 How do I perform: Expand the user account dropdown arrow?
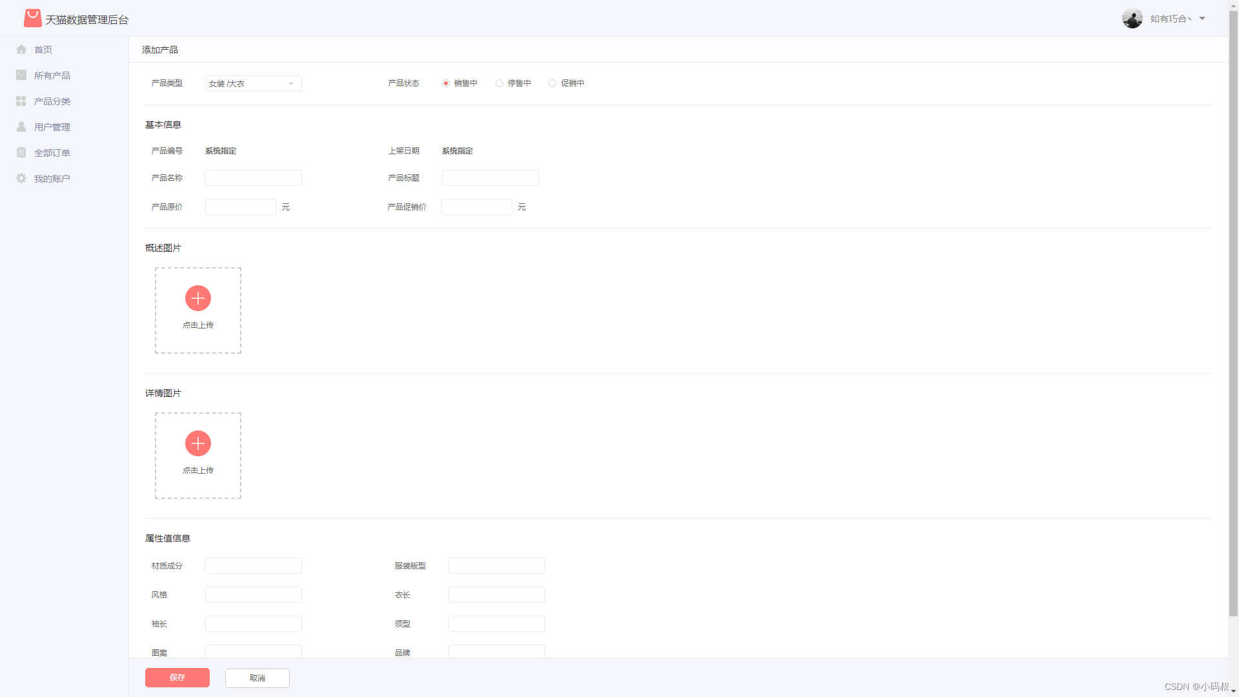pos(1202,19)
